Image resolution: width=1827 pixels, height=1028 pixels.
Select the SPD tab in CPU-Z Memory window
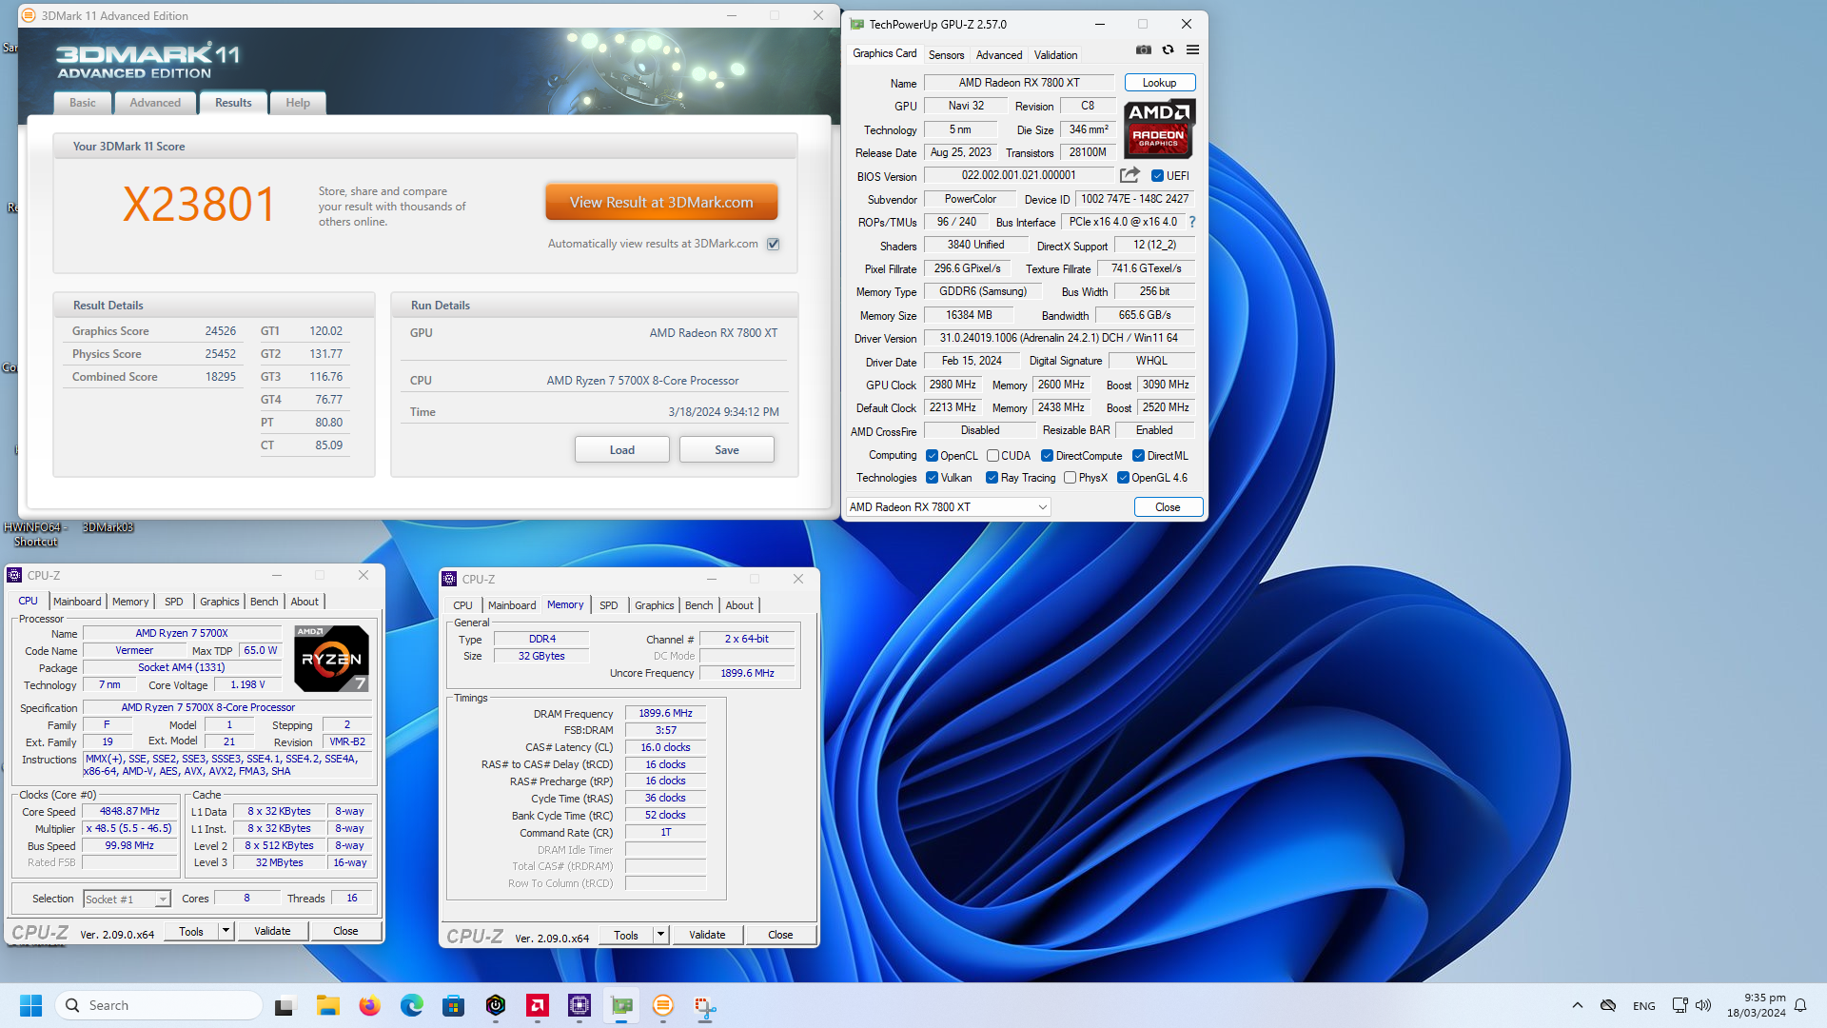pos(609,605)
